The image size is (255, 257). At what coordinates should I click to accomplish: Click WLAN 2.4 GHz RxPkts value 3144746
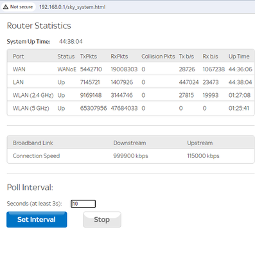122,95
